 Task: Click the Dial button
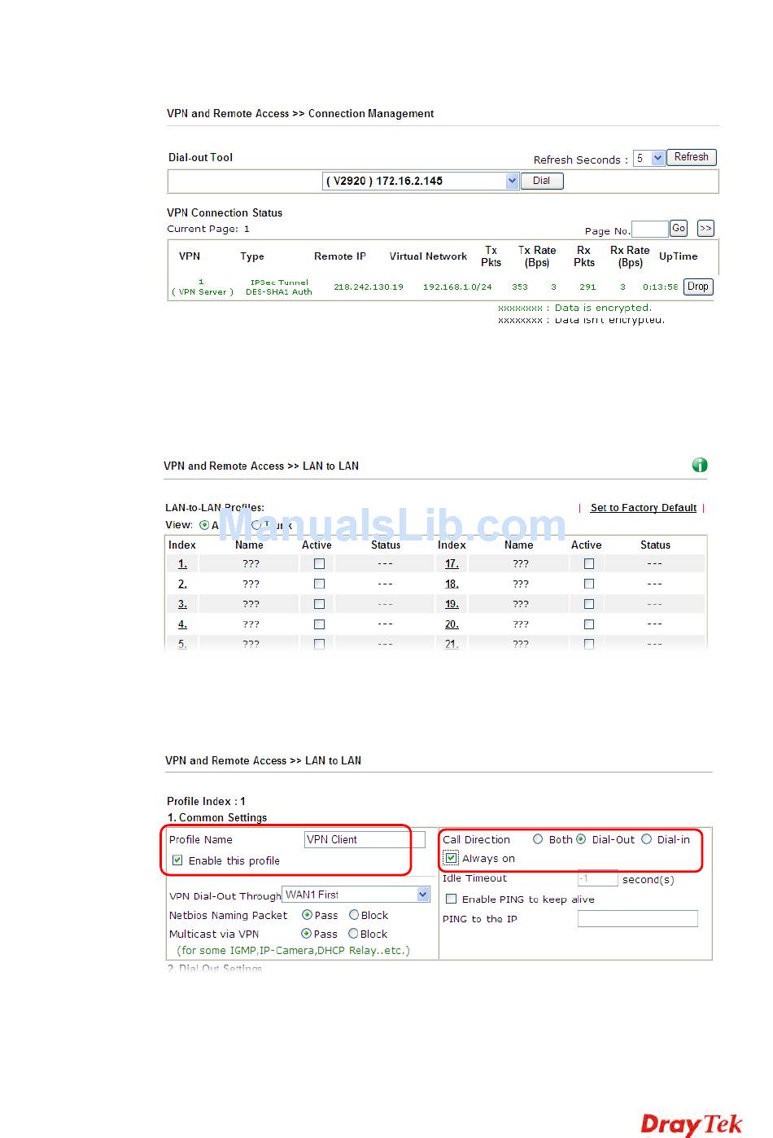[x=541, y=181]
